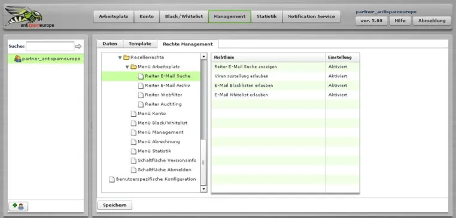This screenshot has width=456, height=218.
Task: Click the search arrow icon next to Suche
Action: [78, 46]
